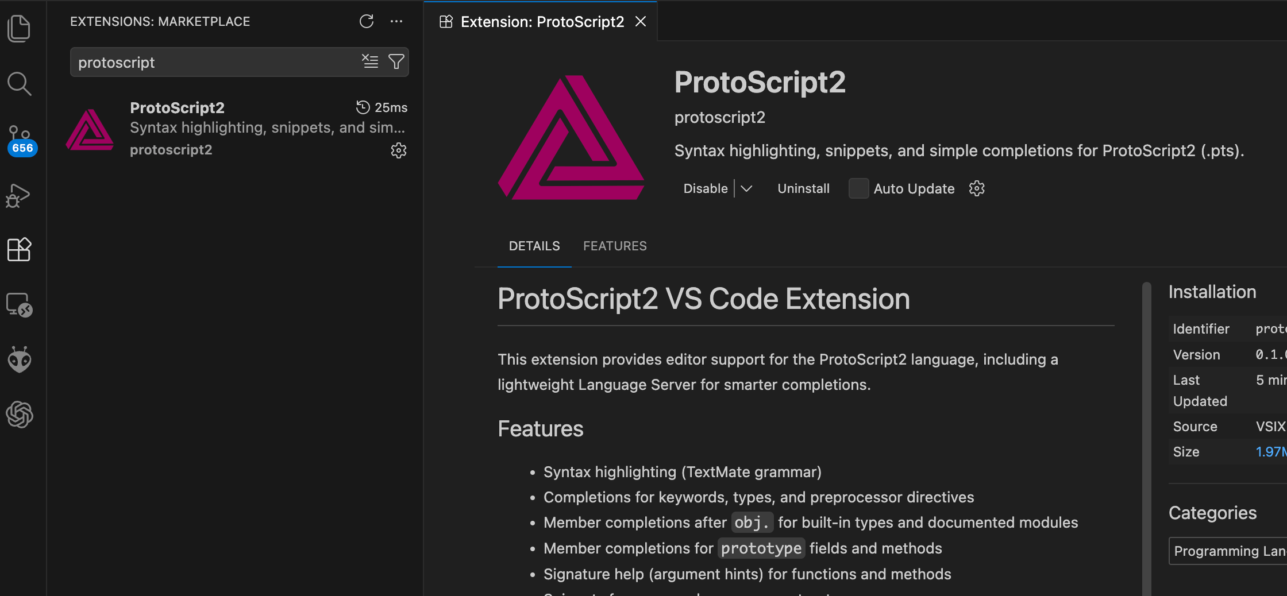Switch to the FEATURES tab
The image size is (1287, 596).
(615, 246)
